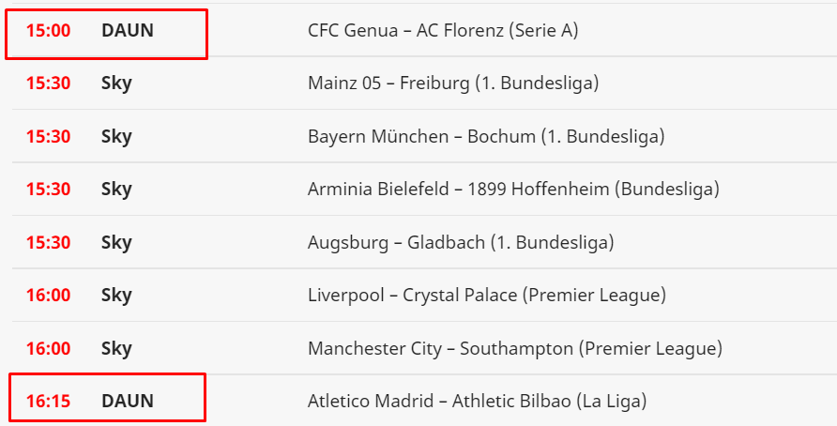Image resolution: width=837 pixels, height=426 pixels.
Task: Click 15:30 time in Arminia Bielefeld row
Action: (x=48, y=189)
